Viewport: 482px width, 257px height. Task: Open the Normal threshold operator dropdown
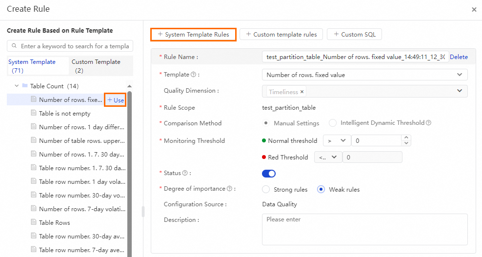point(337,140)
